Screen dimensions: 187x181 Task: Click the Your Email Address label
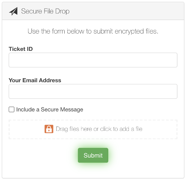point(35,80)
